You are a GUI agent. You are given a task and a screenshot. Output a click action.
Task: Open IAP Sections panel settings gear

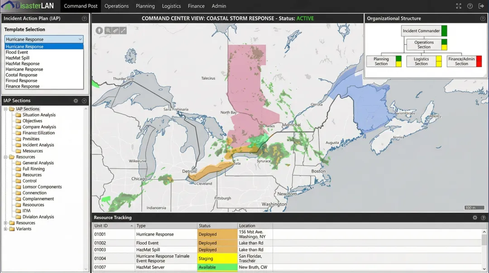[x=76, y=101]
